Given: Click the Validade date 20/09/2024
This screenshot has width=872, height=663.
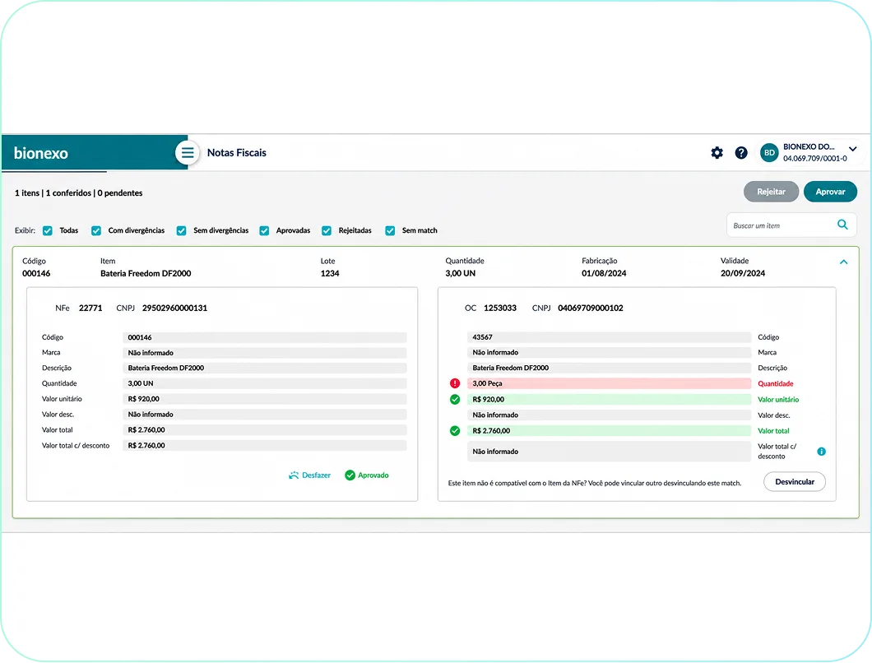Looking at the screenshot, I should click(742, 273).
